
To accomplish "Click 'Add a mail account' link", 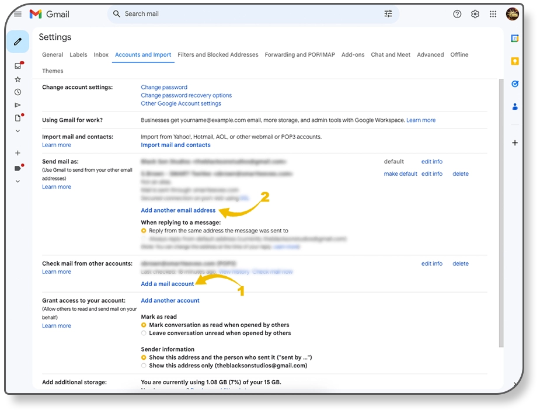I will pyautogui.click(x=167, y=284).
